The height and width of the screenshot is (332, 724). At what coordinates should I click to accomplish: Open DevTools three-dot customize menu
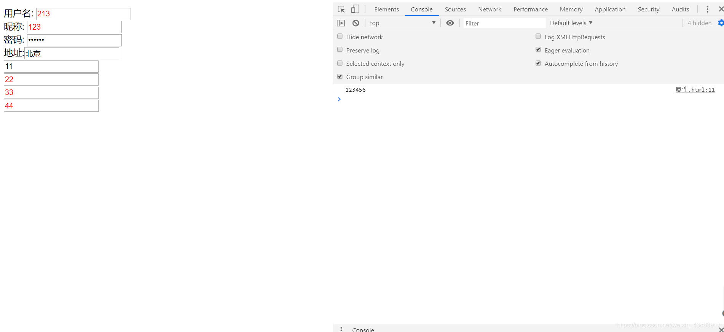coord(708,9)
